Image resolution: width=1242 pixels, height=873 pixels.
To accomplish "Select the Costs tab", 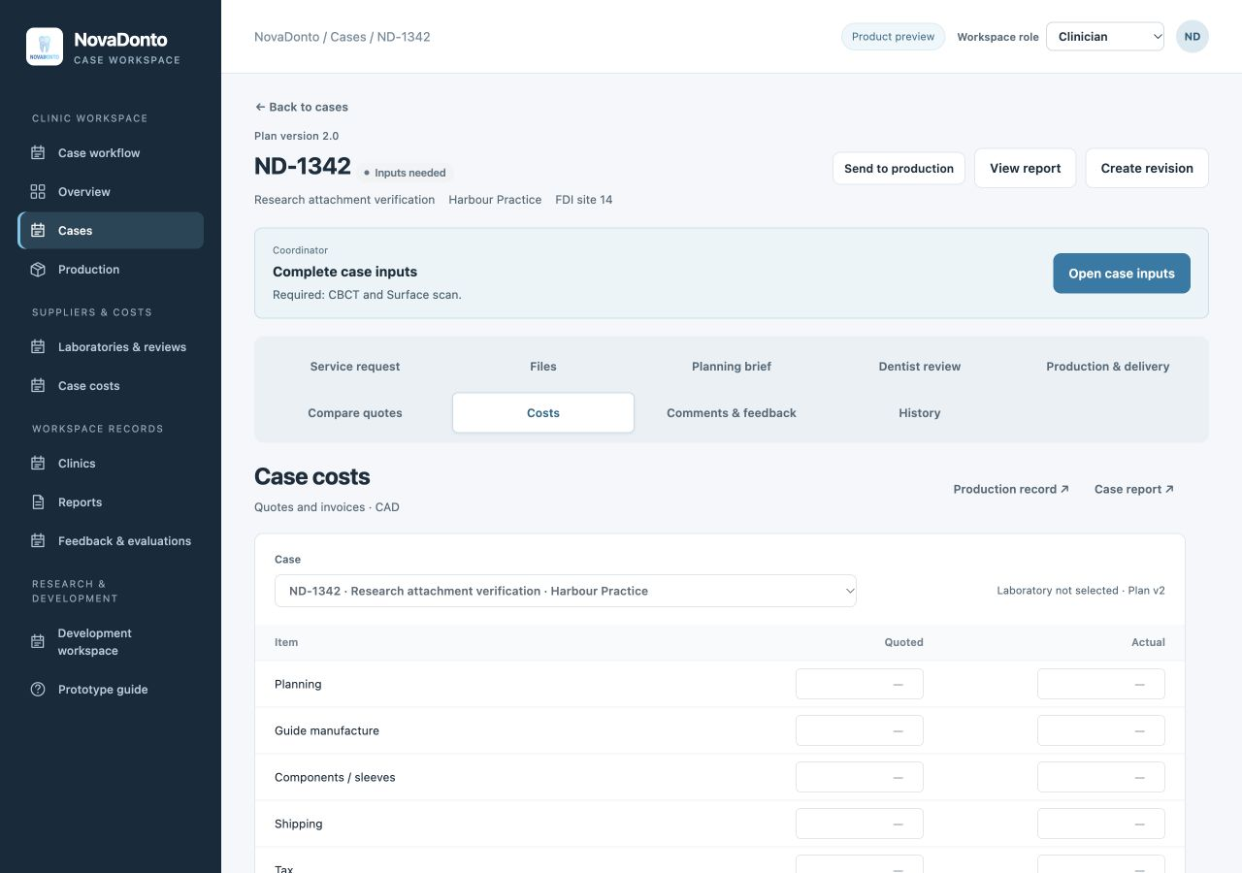I will click(543, 413).
